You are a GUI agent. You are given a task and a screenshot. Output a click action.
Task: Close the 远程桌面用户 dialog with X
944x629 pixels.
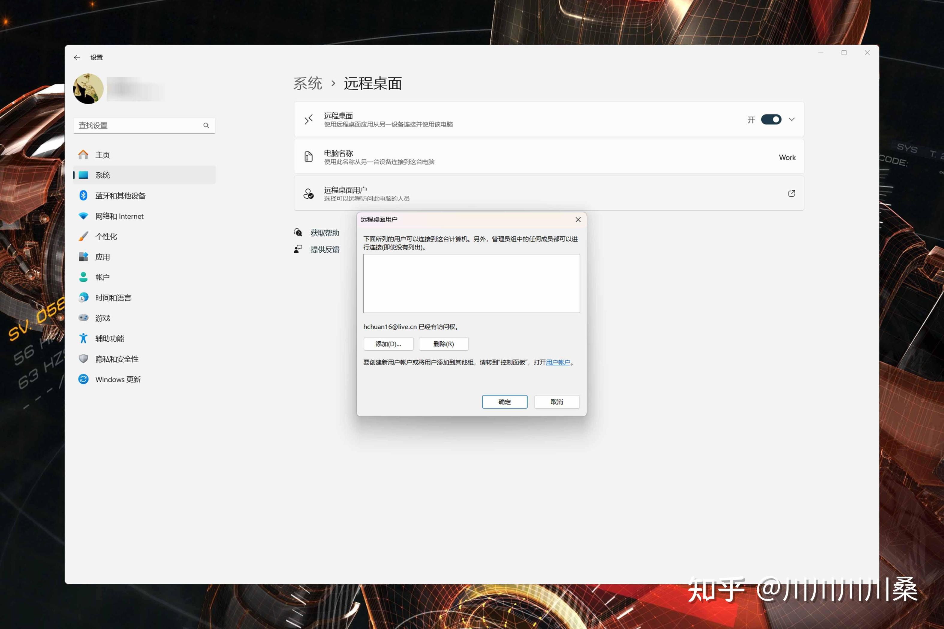(x=578, y=219)
